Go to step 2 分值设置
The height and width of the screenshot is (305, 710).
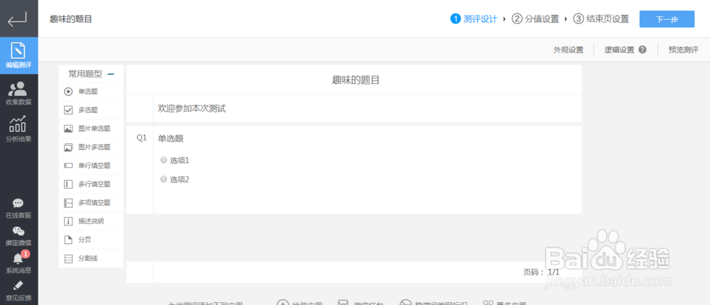pos(535,19)
